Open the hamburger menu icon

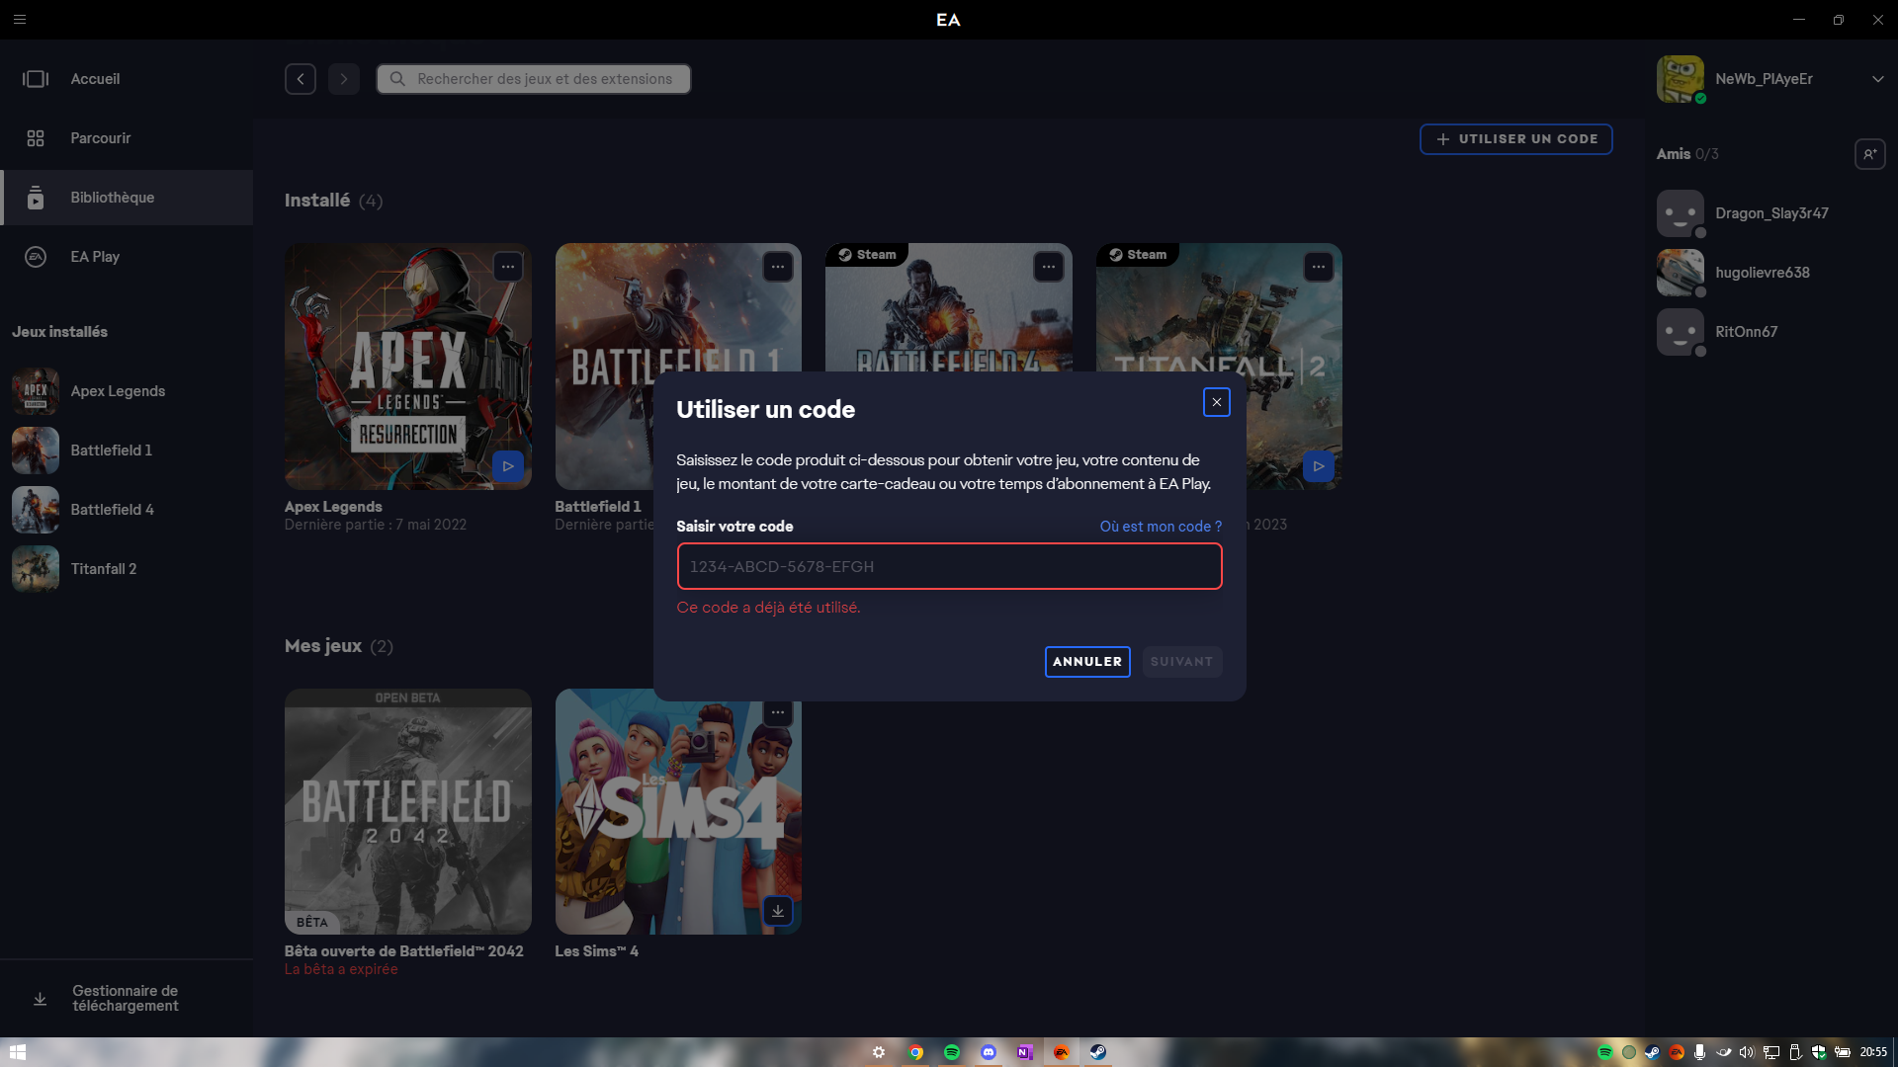20,20
